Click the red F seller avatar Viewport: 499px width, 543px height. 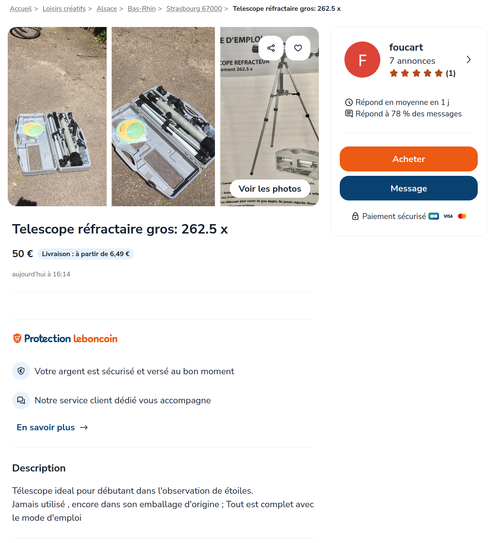pos(362,60)
